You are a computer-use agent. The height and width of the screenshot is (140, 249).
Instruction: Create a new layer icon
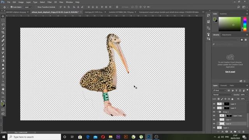[x=239, y=132]
